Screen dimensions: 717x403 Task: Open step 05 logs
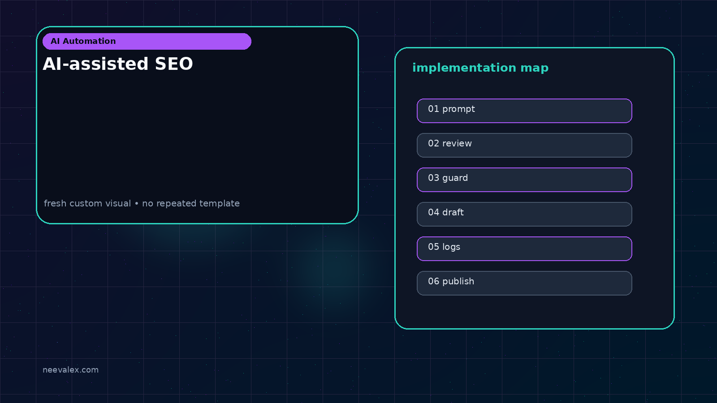click(x=524, y=249)
